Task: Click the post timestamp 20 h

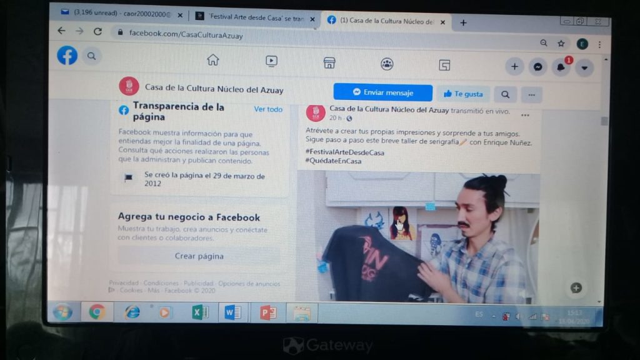Action: (x=335, y=118)
